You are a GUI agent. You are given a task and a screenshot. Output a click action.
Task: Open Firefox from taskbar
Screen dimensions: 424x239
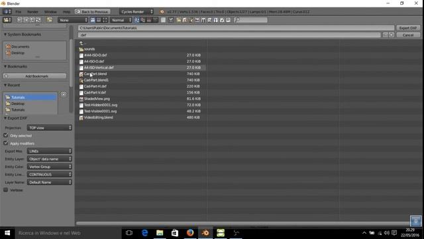click(190, 233)
